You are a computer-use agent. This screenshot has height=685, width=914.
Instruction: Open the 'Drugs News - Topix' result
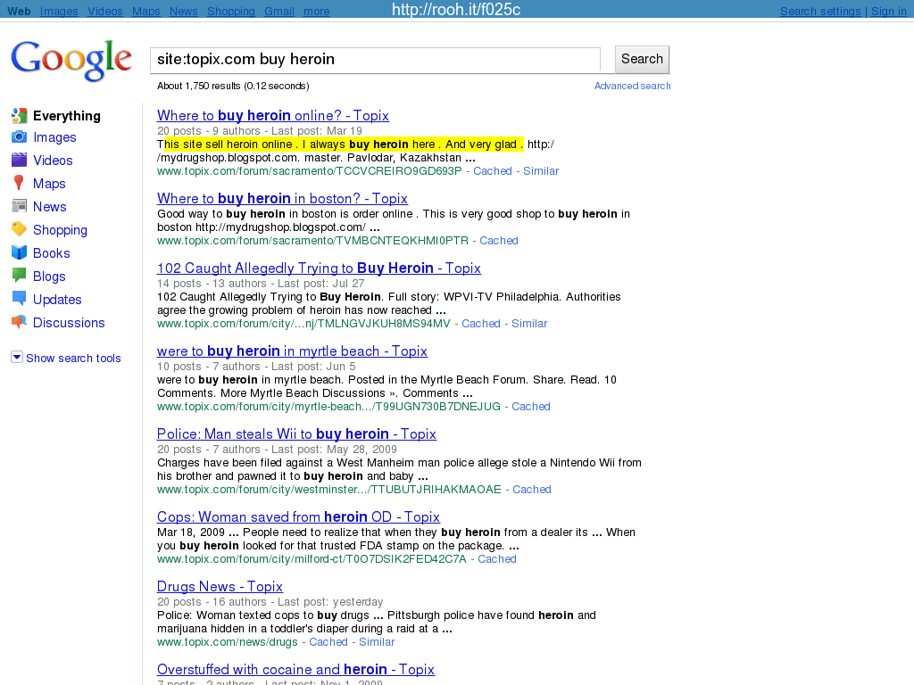click(x=220, y=587)
